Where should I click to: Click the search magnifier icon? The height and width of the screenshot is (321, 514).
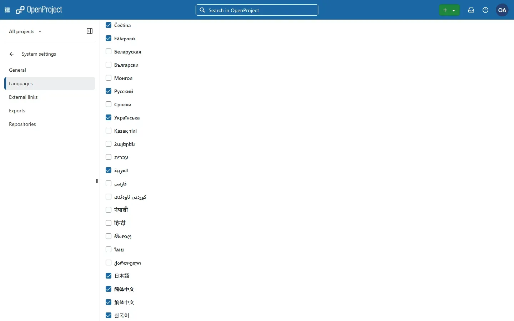(202, 10)
